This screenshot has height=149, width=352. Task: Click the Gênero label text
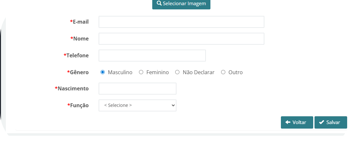point(79,72)
